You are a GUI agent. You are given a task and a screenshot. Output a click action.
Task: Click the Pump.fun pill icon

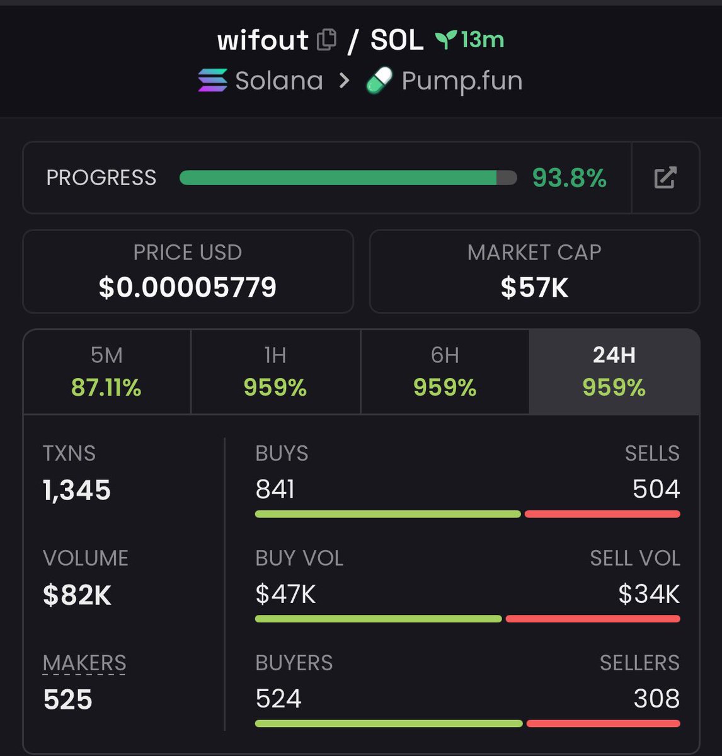tap(379, 81)
